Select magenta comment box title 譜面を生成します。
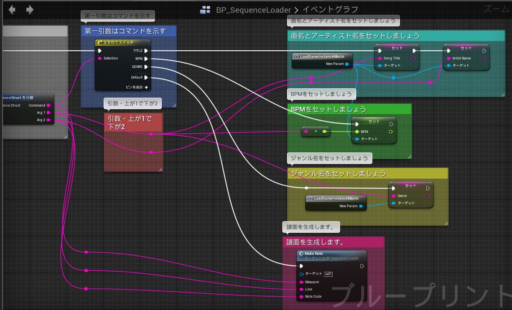The width and height of the screenshot is (512, 310). tap(315, 242)
